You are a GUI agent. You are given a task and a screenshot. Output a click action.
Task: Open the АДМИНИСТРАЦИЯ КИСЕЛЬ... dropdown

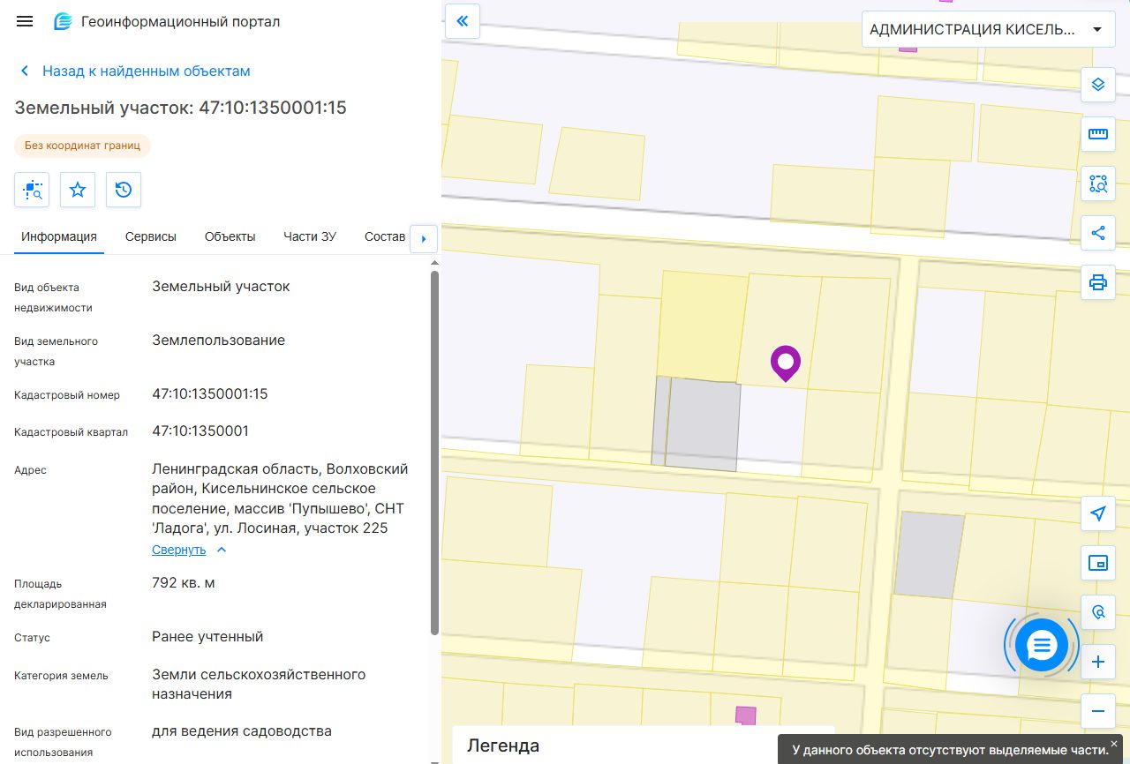click(987, 29)
